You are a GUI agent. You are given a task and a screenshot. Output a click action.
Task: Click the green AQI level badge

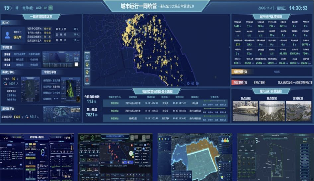(x=51, y=8)
